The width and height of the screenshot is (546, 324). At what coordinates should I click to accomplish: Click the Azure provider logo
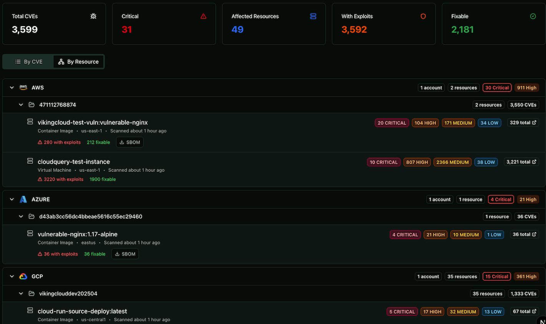coord(23,199)
